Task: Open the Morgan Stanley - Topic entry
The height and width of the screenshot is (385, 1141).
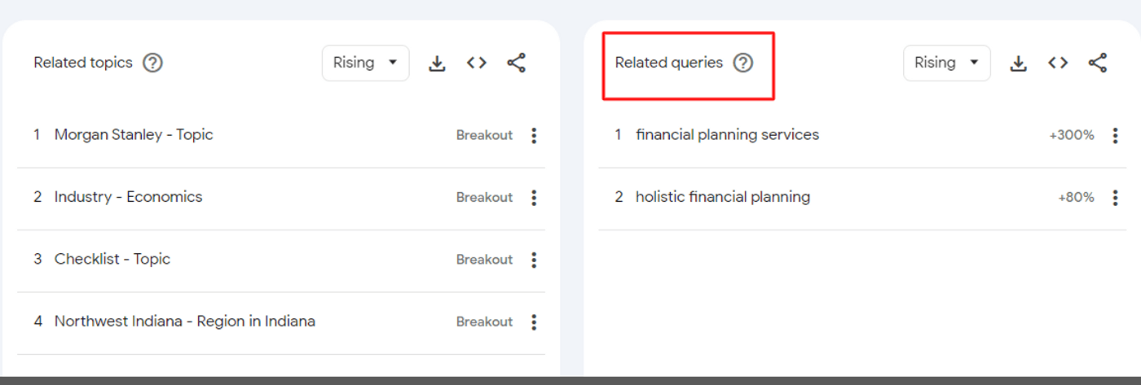Action: tap(134, 135)
